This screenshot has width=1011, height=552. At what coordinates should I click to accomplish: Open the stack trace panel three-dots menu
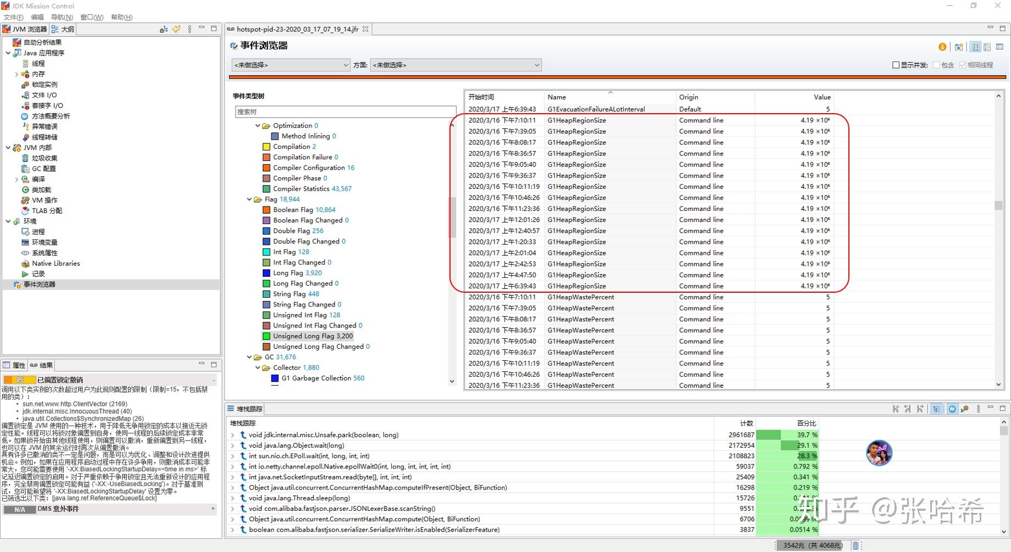click(x=978, y=409)
